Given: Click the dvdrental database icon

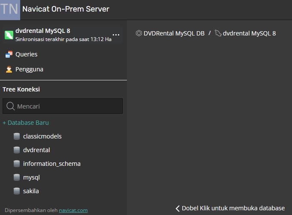Looking at the screenshot, I should 17,150.
